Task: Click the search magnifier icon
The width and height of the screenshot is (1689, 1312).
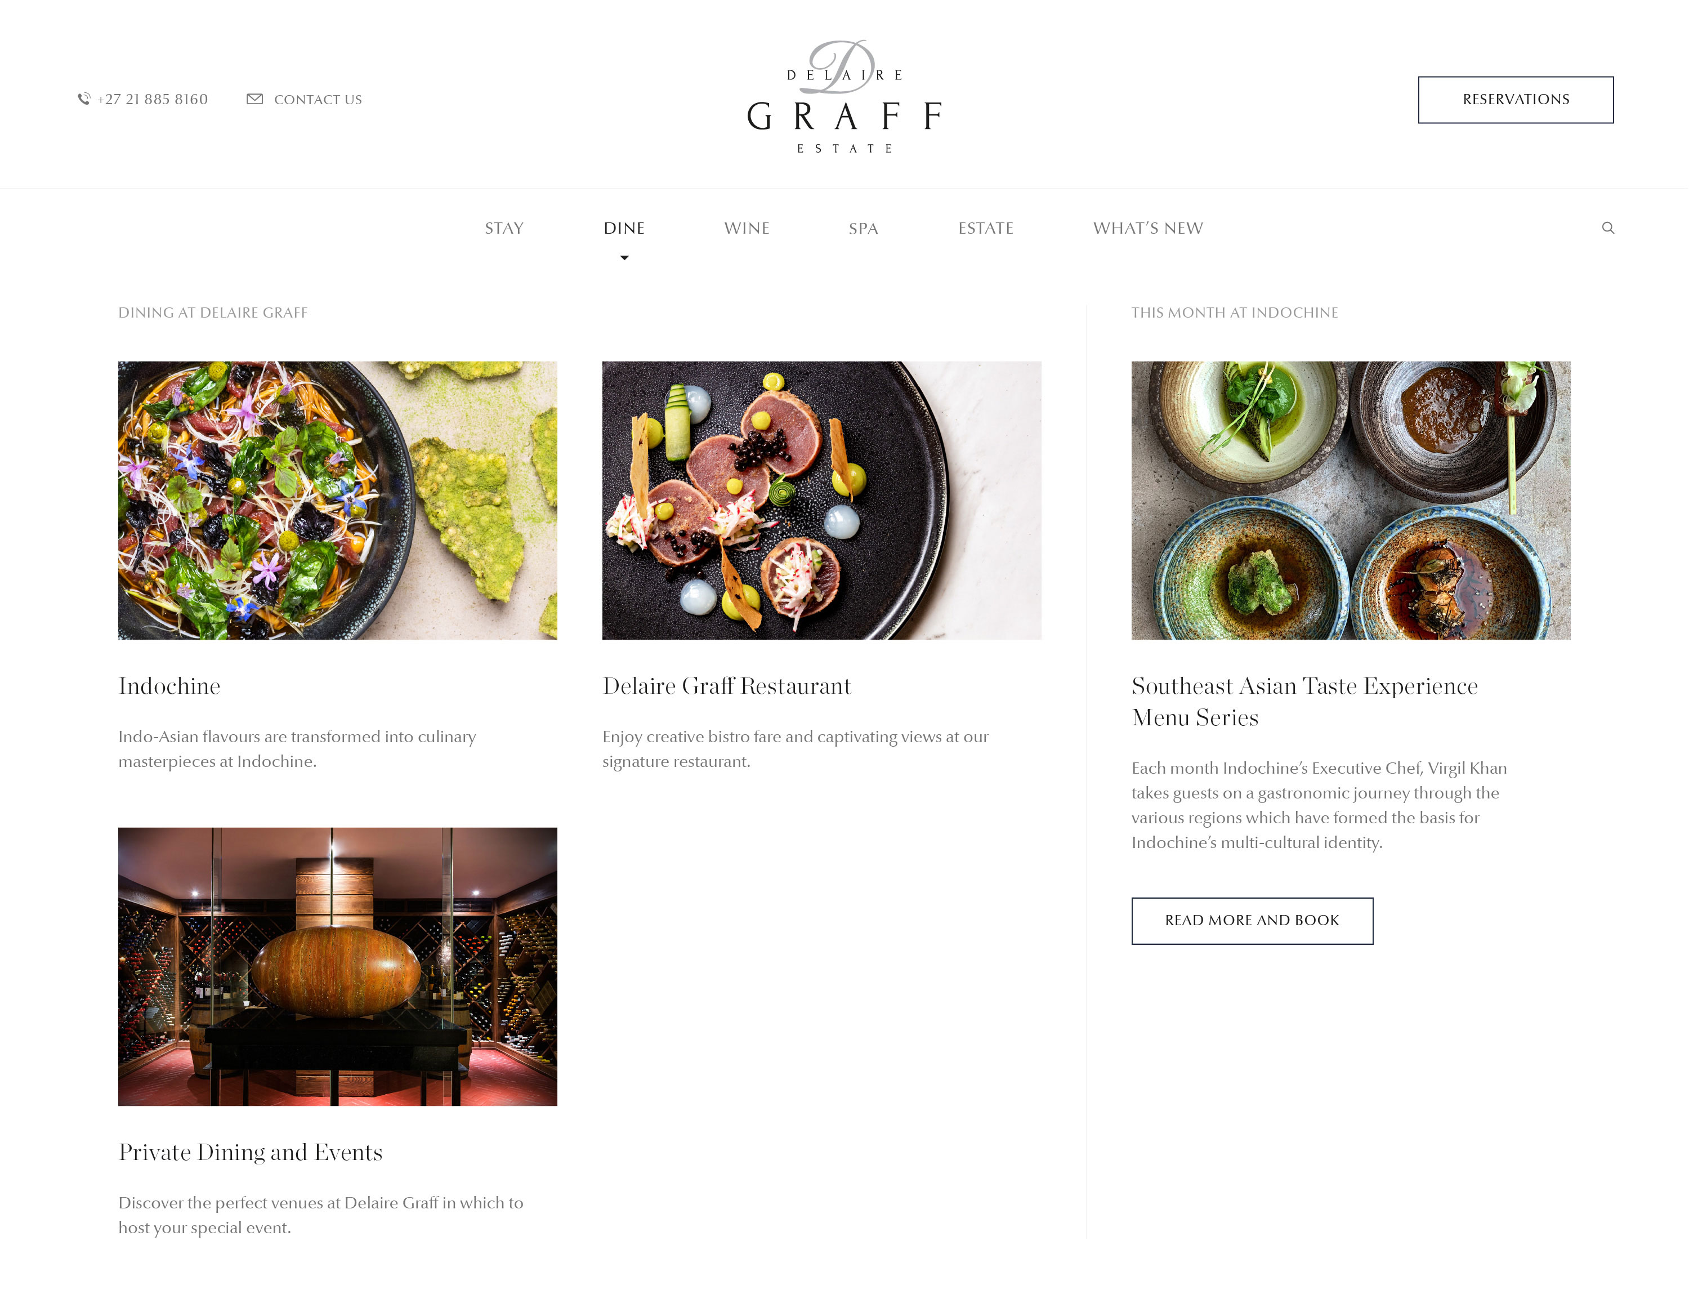Action: [1608, 227]
